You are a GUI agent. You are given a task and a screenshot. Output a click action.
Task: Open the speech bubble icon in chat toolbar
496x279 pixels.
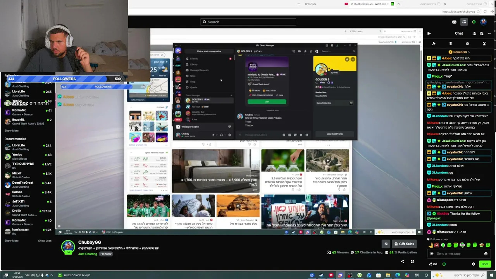point(467,44)
